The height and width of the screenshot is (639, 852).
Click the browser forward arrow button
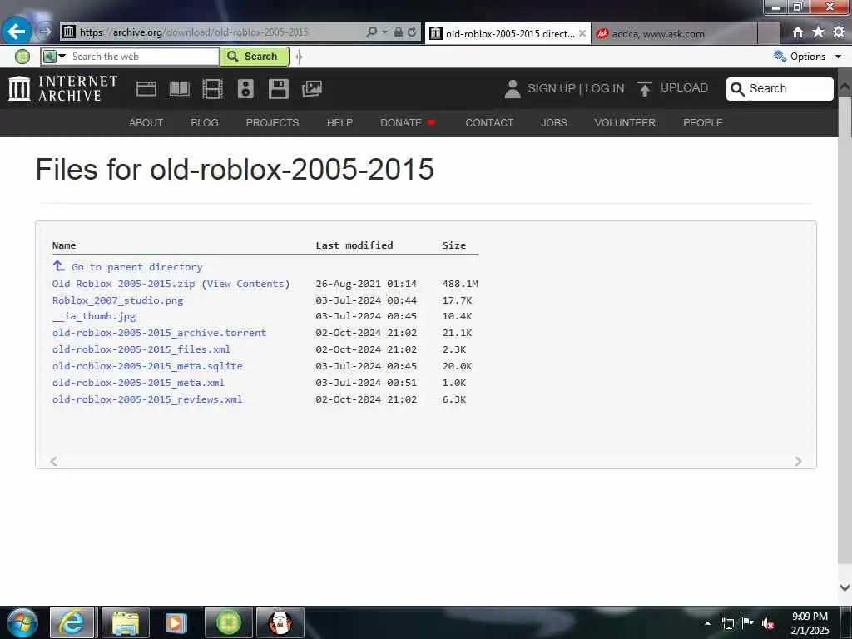pos(45,32)
